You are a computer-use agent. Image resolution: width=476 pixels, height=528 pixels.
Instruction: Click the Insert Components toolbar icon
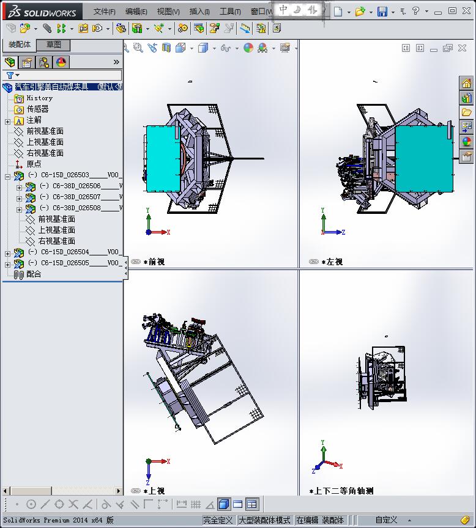point(25,28)
